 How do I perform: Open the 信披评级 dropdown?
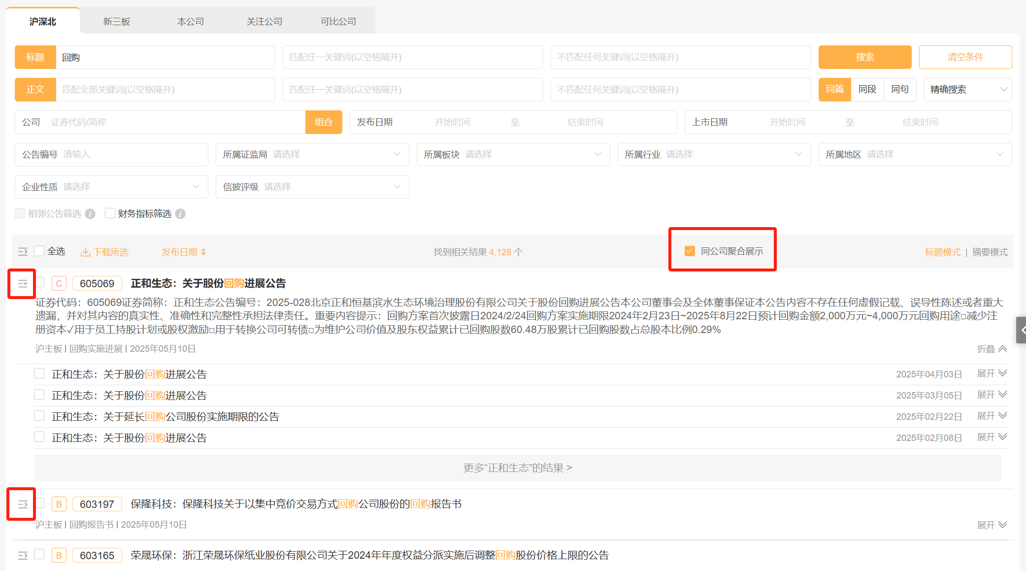point(312,187)
